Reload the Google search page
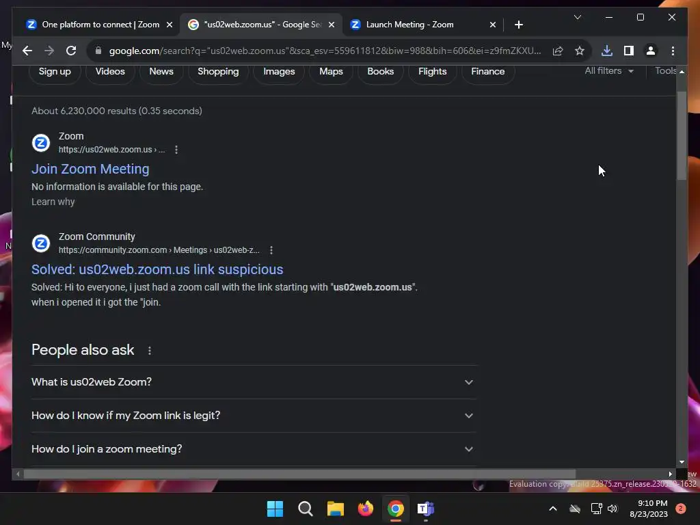 pos(71,51)
